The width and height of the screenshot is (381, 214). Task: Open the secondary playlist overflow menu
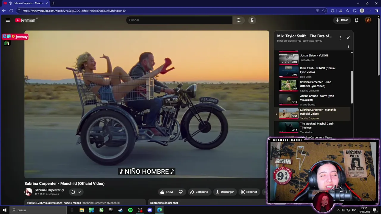(348, 46)
